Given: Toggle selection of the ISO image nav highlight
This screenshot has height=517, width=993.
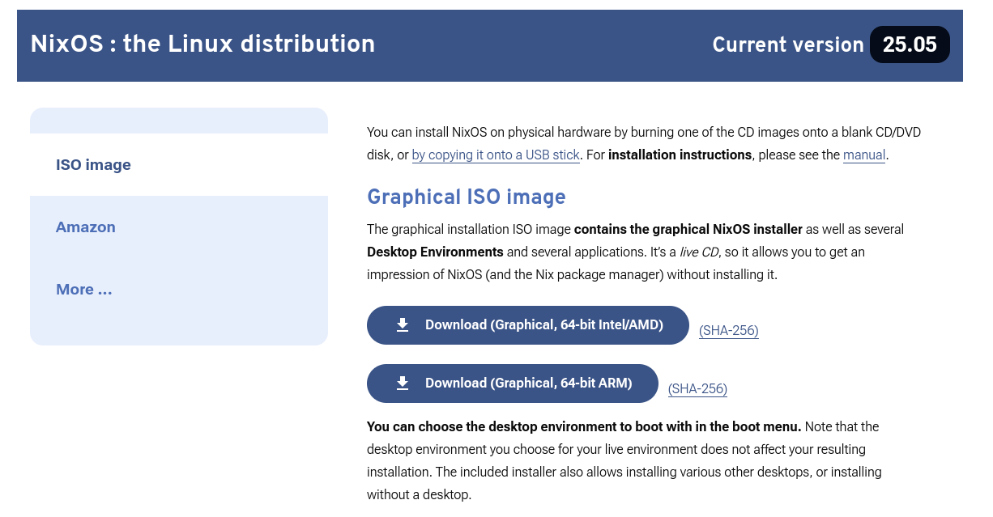Looking at the screenshot, I should click(93, 164).
